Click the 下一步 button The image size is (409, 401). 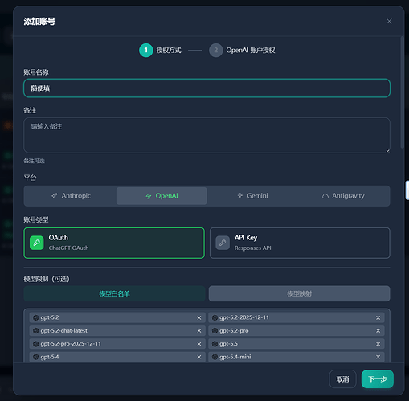pos(378,379)
